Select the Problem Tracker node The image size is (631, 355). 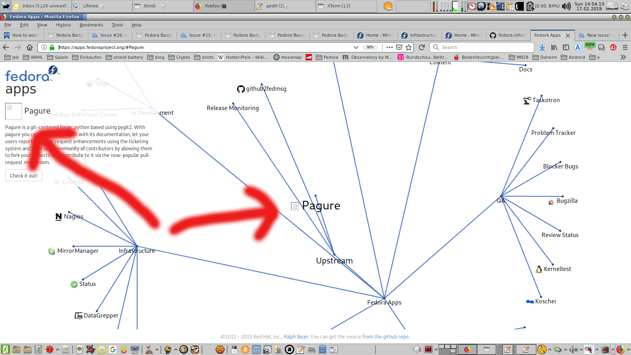[553, 133]
